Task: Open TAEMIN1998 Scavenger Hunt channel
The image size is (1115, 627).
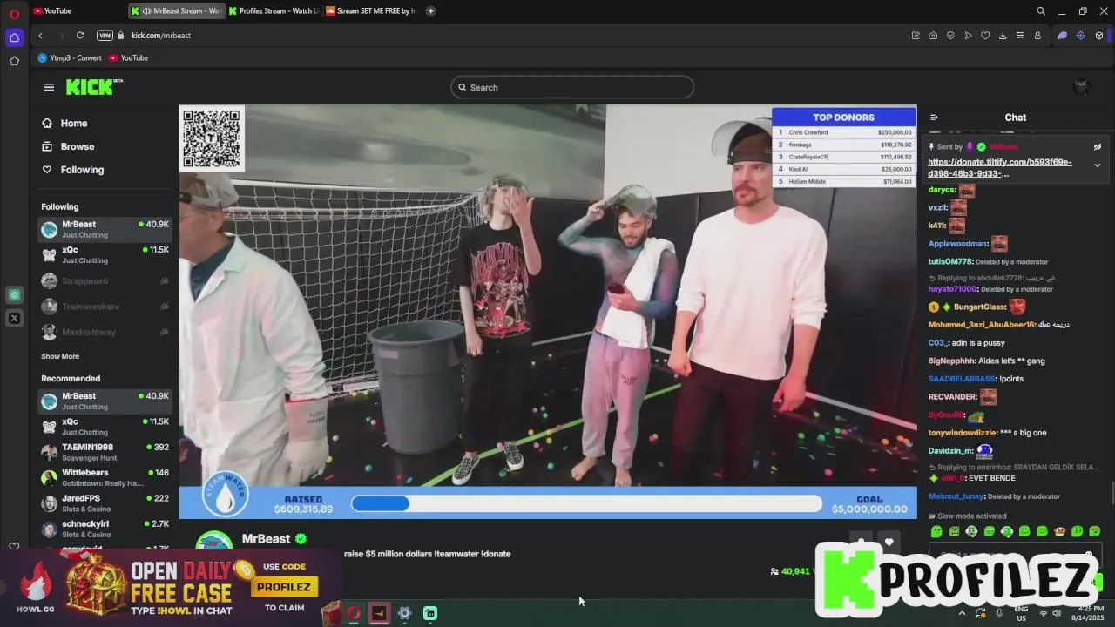Action: [x=105, y=452]
